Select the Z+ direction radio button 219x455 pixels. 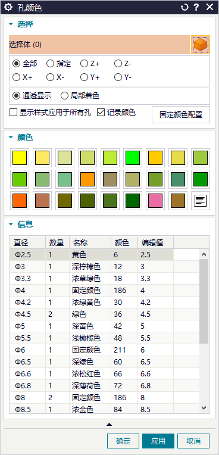pyautogui.click(x=84, y=64)
